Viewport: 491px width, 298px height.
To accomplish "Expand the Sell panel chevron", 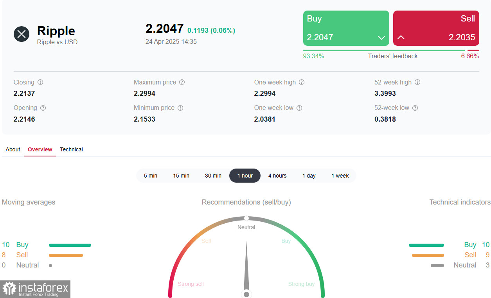I will click(x=401, y=38).
